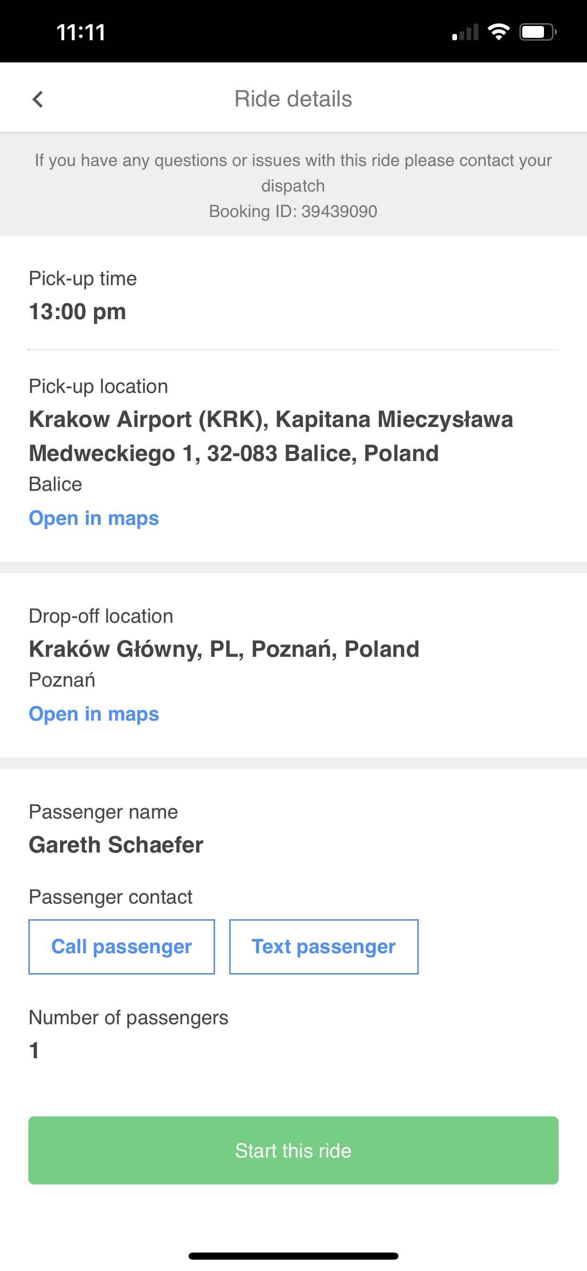Tap the home indicator bar
Image resolution: width=587 pixels, height=1271 pixels.
point(293,1256)
